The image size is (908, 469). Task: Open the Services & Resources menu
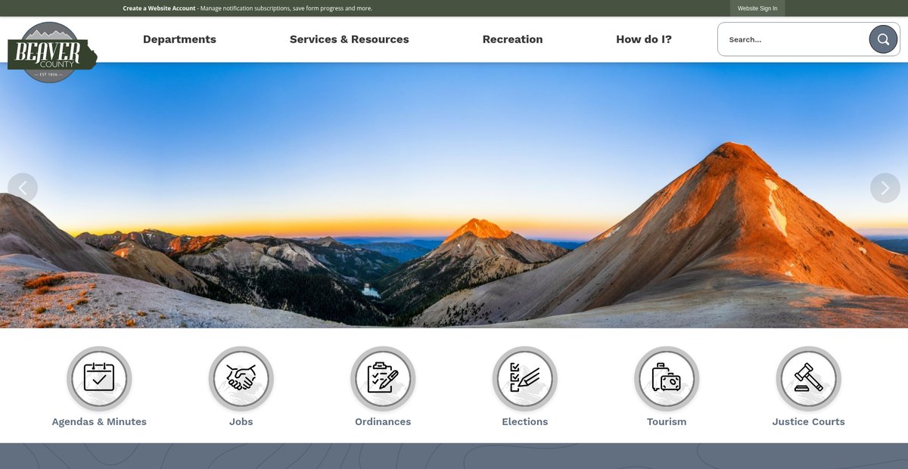(350, 39)
